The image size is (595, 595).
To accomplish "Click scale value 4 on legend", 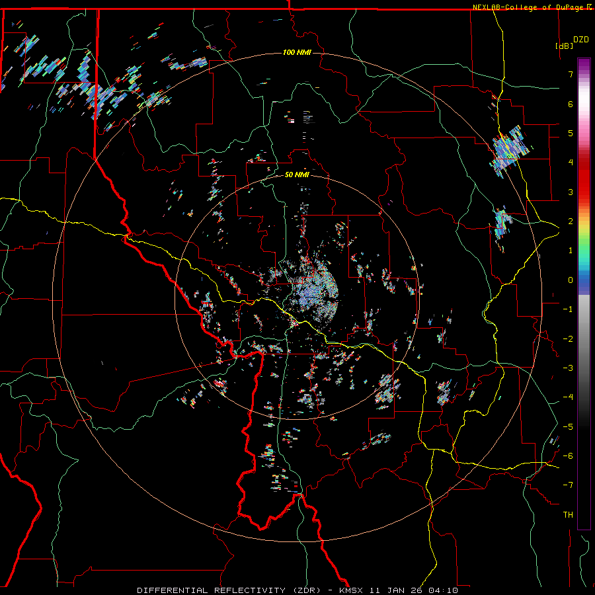I will pos(571,163).
